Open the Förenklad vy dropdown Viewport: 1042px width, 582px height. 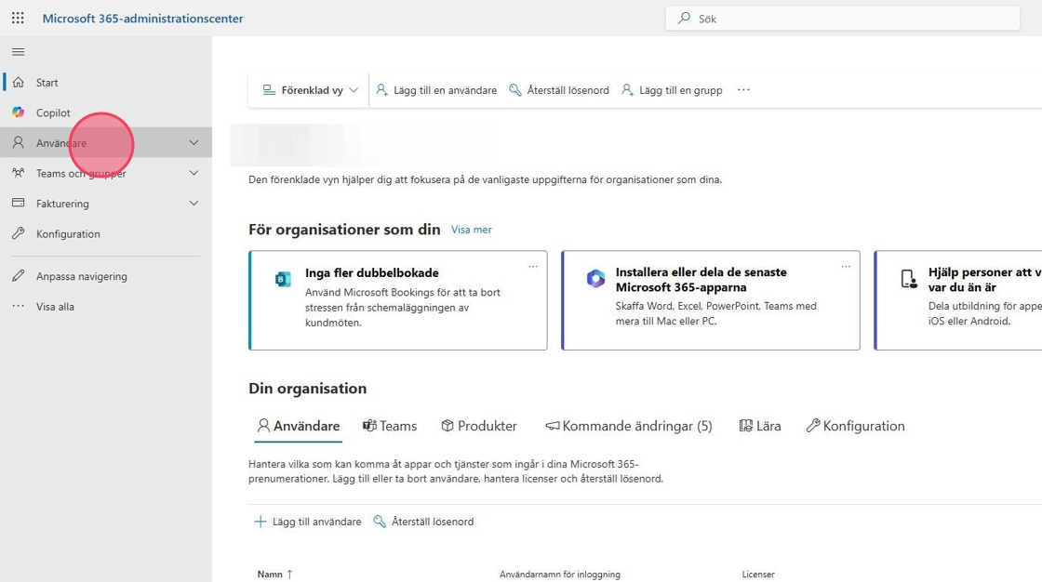tap(310, 90)
